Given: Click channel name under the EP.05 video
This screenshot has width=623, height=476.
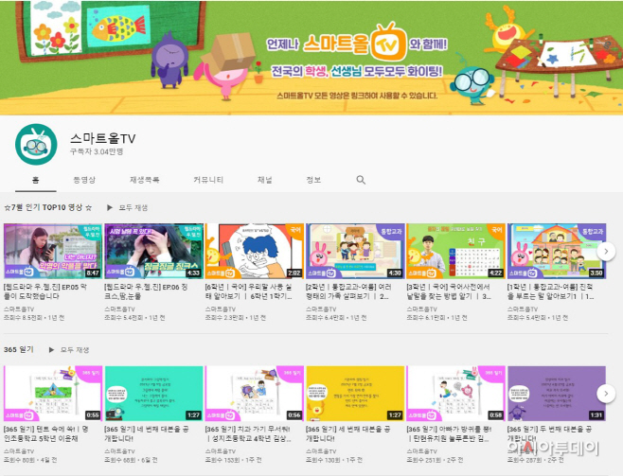Looking at the screenshot, I should tap(19, 309).
